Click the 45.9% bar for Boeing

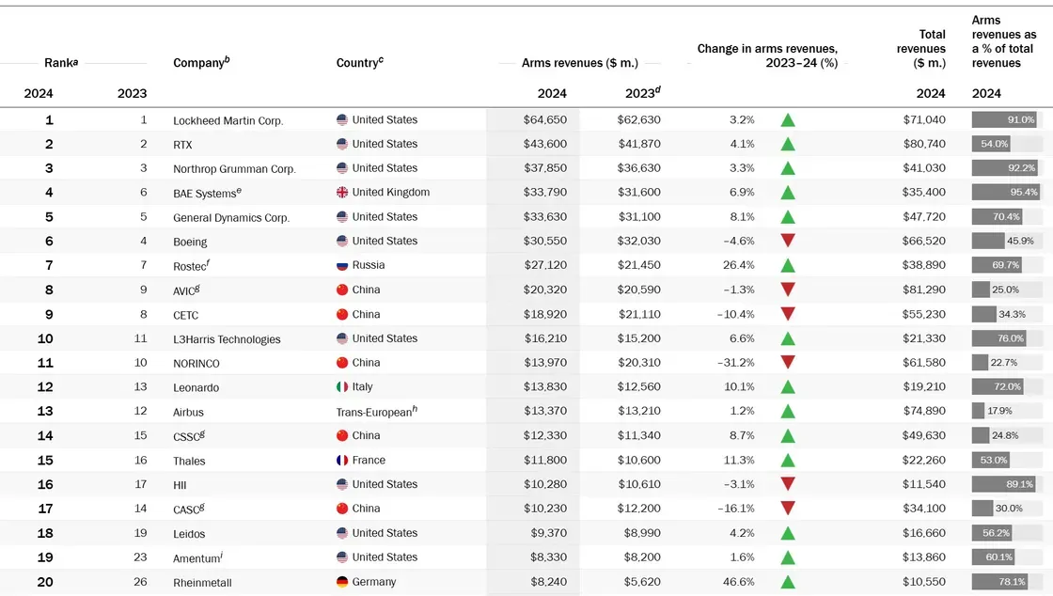coord(988,241)
